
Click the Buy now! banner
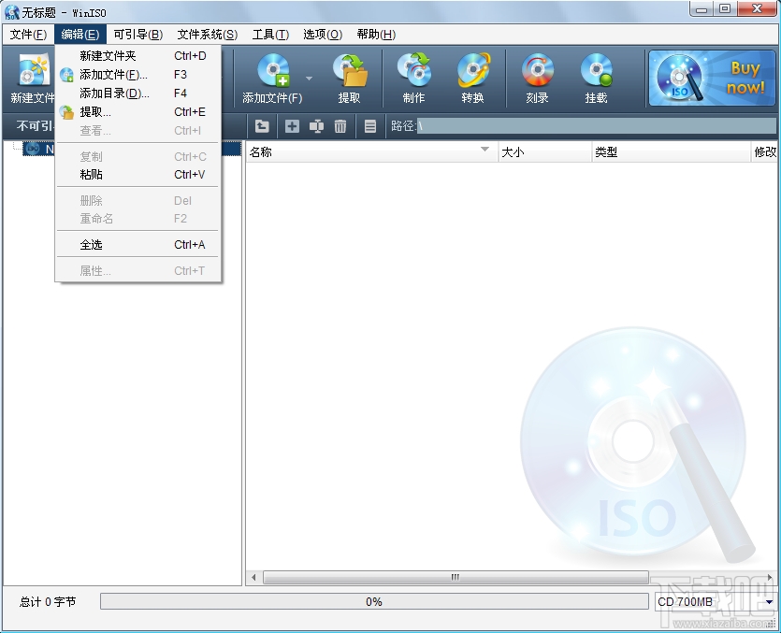coord(713,78)
